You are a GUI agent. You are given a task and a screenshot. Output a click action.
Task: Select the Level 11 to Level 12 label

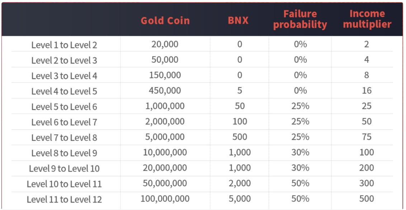click(64, 200)
